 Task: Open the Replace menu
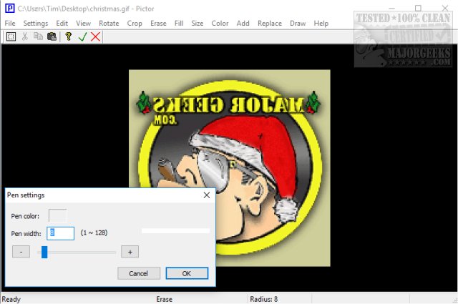click(x=270, y=24)
